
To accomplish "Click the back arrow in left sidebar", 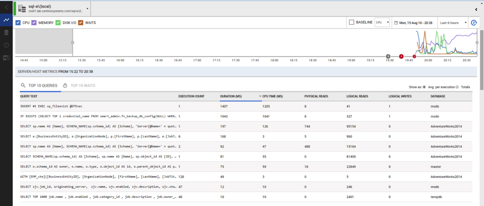I will 6,7.
